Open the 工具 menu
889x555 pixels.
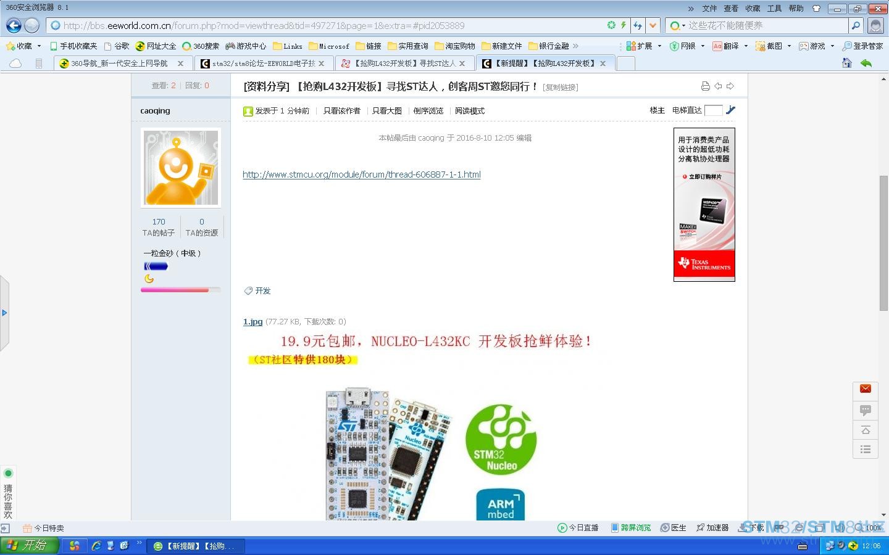click(774, 9)
